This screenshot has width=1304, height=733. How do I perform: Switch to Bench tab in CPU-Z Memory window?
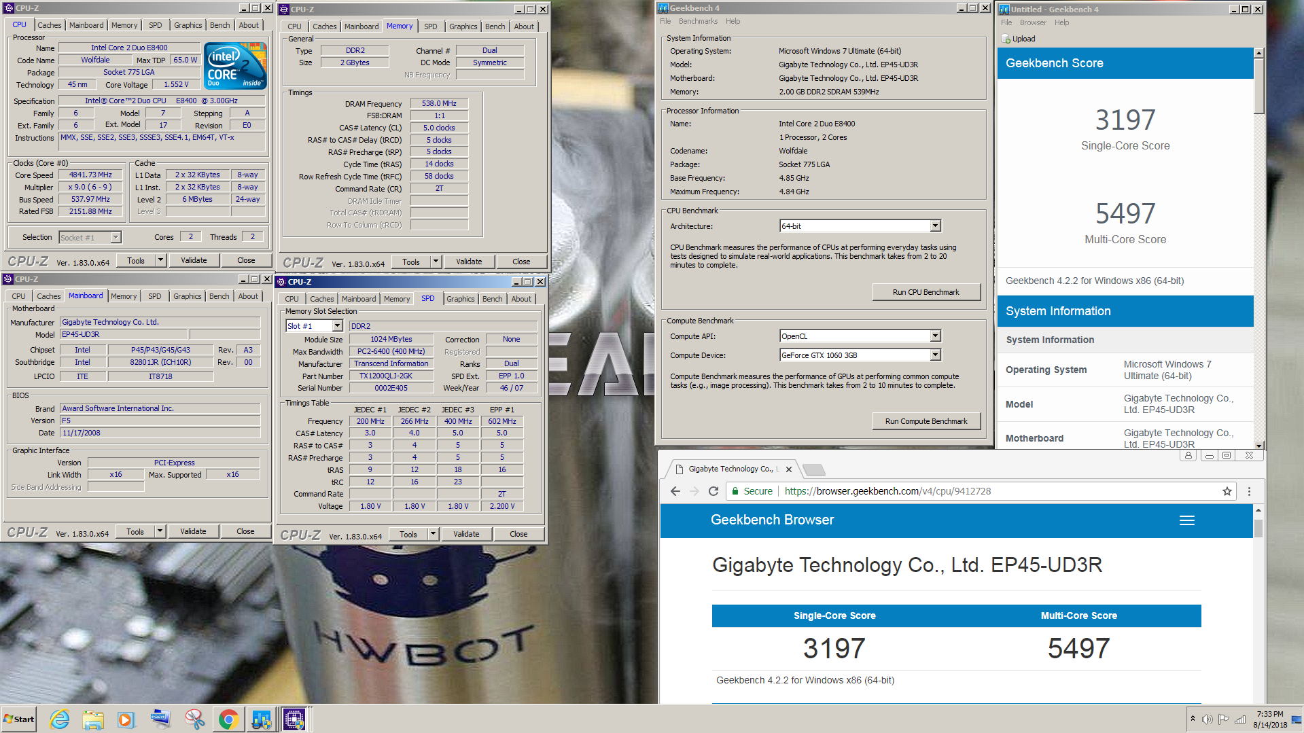pos(495,26)
